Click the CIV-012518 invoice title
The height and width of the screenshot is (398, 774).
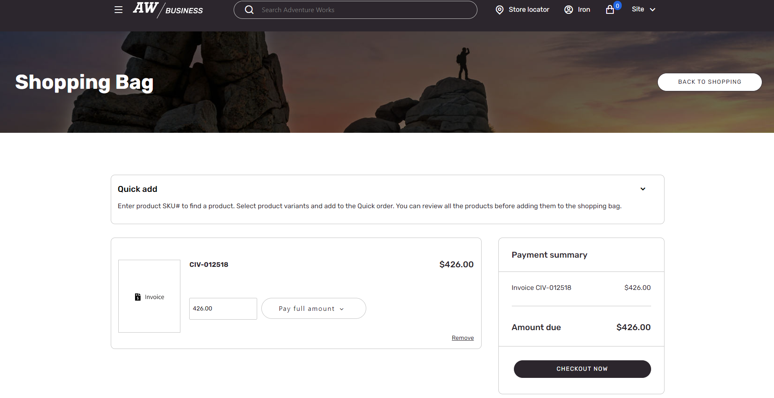(209, 265)
